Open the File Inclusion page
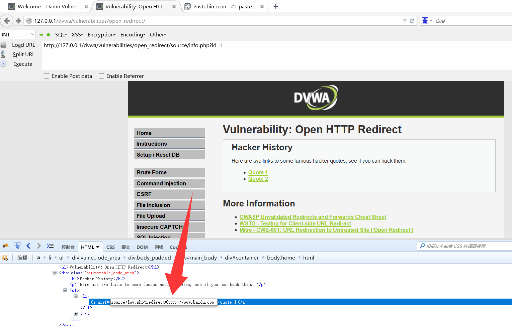The width and height of the screenshot is (512, 326). pyautogui.click(x=170, y=205)
